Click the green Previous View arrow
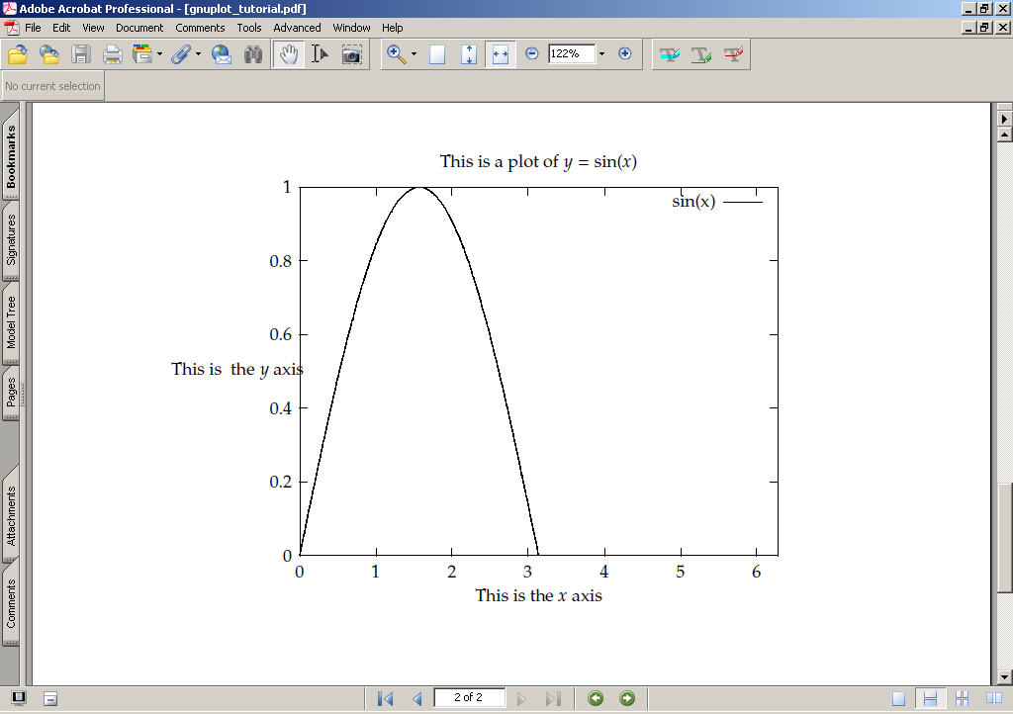Viewport: 1013px width, 714px height. point(596,698)
